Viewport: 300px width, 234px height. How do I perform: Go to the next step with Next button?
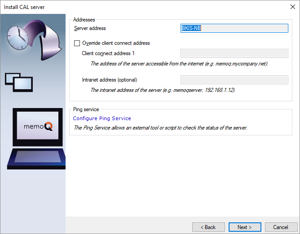[245, 227]
